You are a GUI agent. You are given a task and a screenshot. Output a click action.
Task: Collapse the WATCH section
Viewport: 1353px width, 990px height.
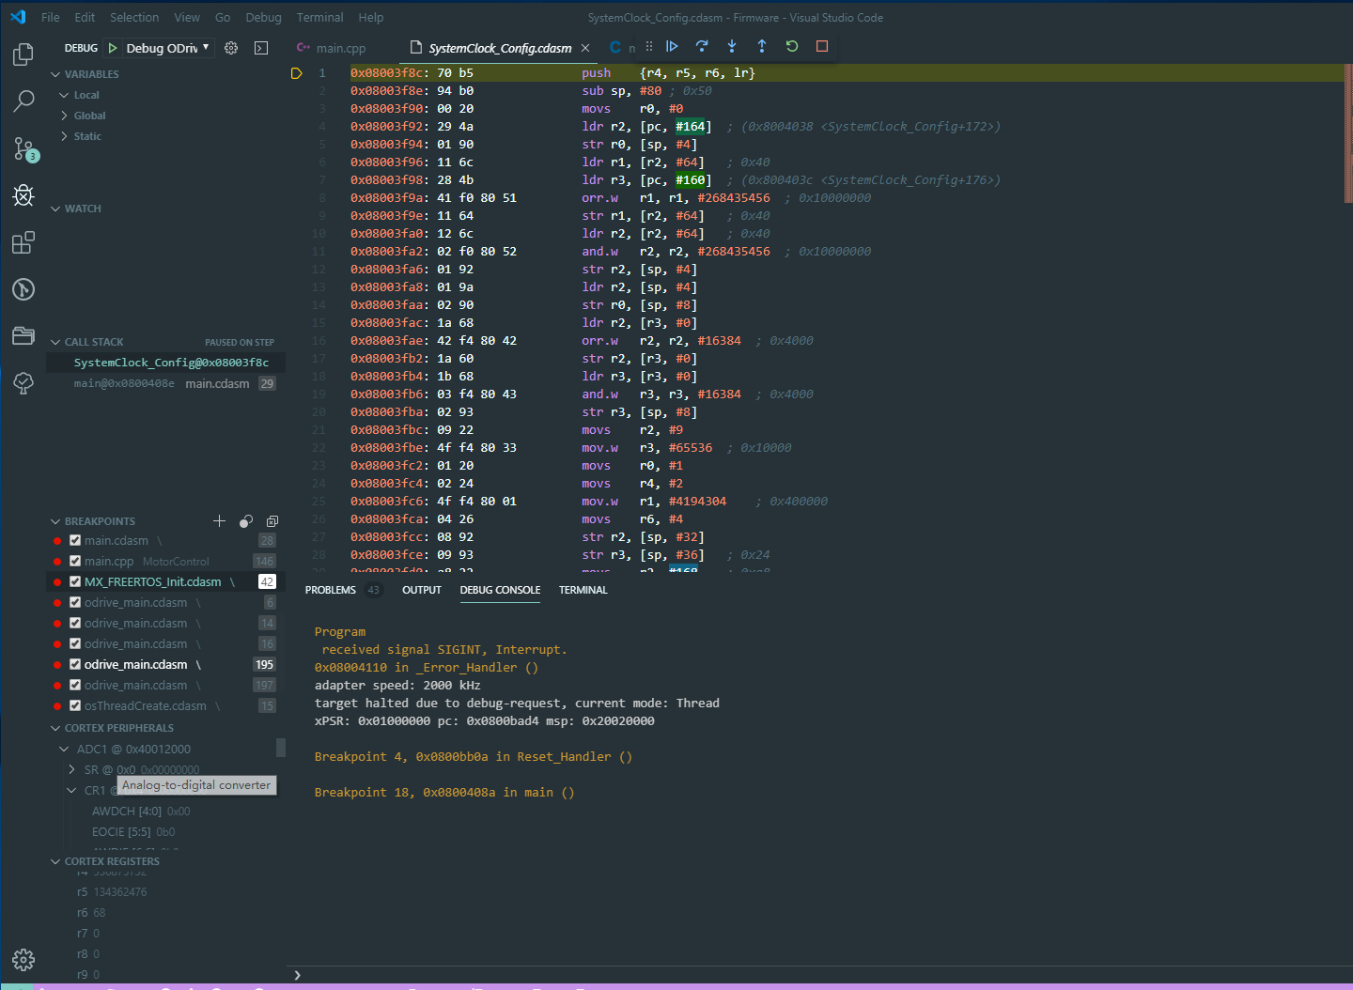coord(75,209)
